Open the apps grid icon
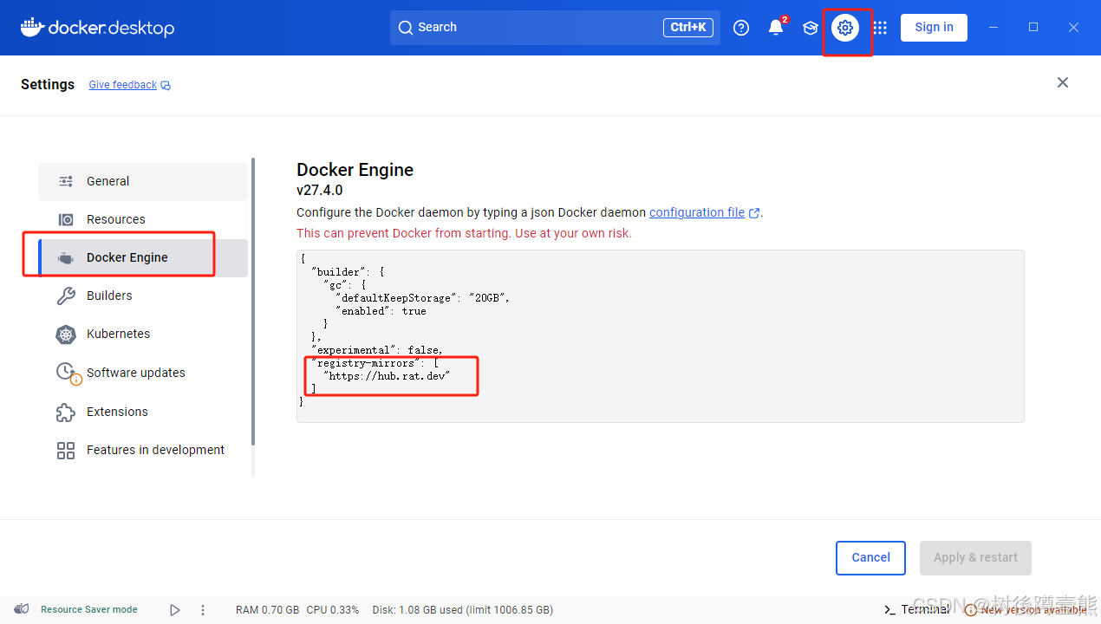The height and width of the screenshot is (624, 1101). (x=880, y=28)
